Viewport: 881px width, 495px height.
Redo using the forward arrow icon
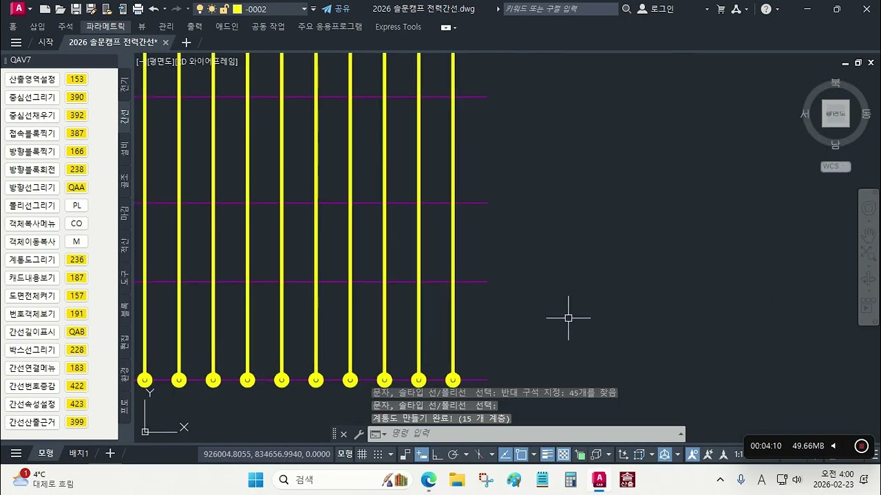pos(176,9)
